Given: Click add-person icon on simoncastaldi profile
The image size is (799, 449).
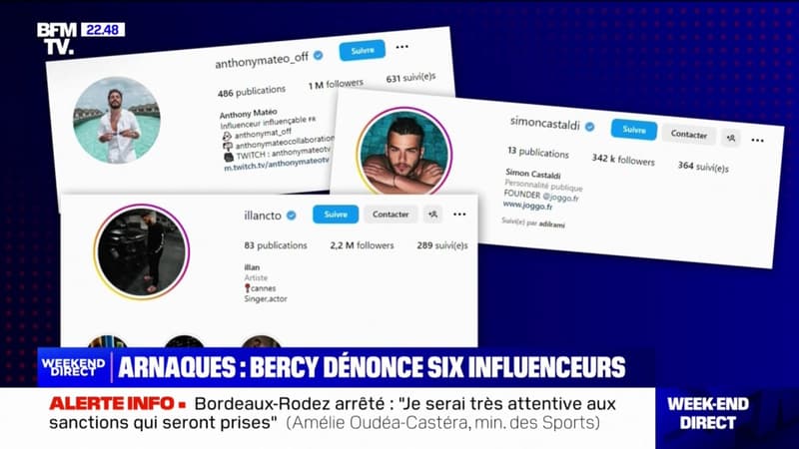Looking at the screenshot, I should click(x=731, y=138).
